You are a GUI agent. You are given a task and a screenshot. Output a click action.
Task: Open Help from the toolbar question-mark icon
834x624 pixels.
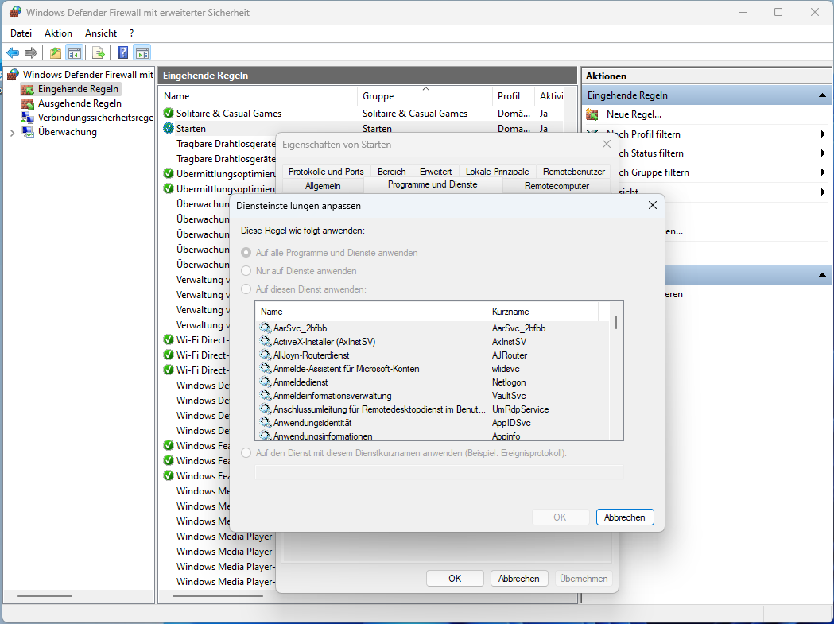[123, 52]
